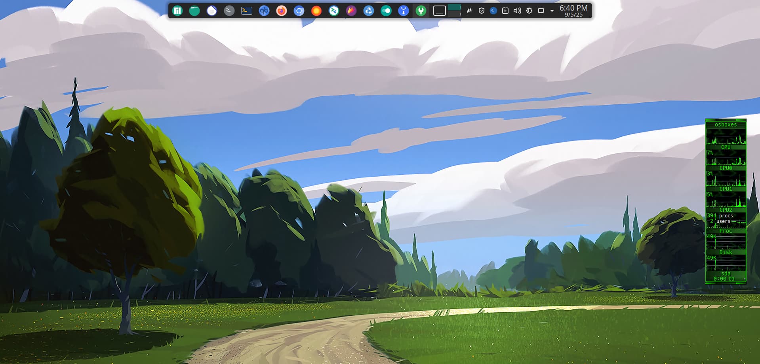Image resolution: width=760 pixels, height=364 pixels.
Task: Open the Chromium browser
Action: click(x=299, y=11)
